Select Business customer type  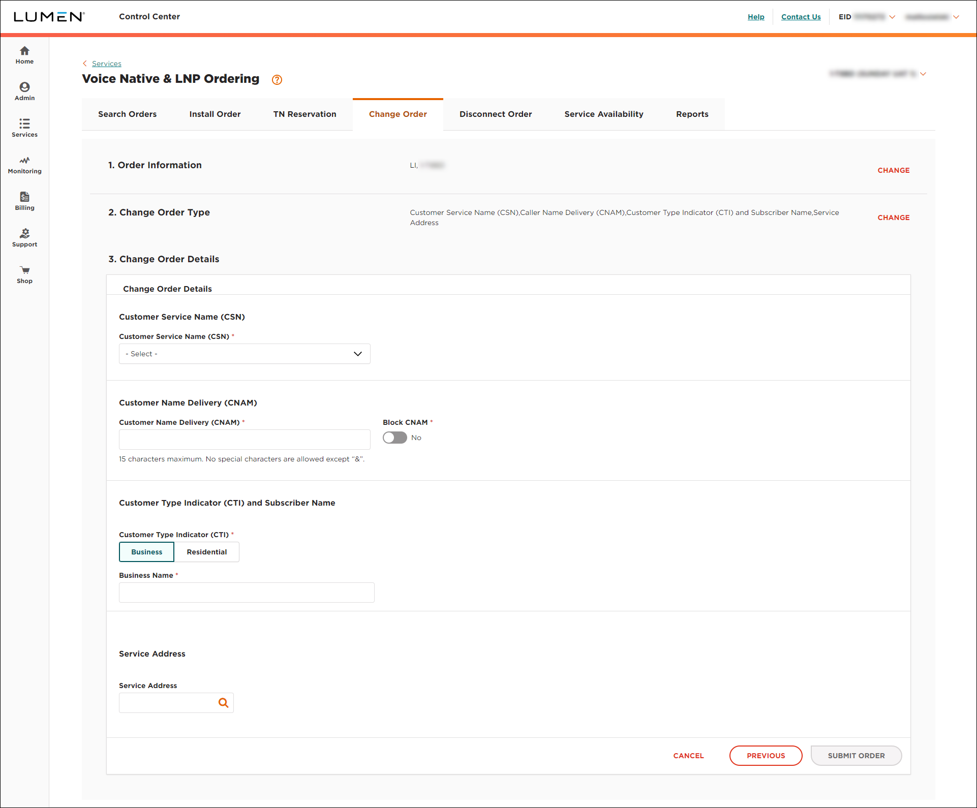click(146, 552)
